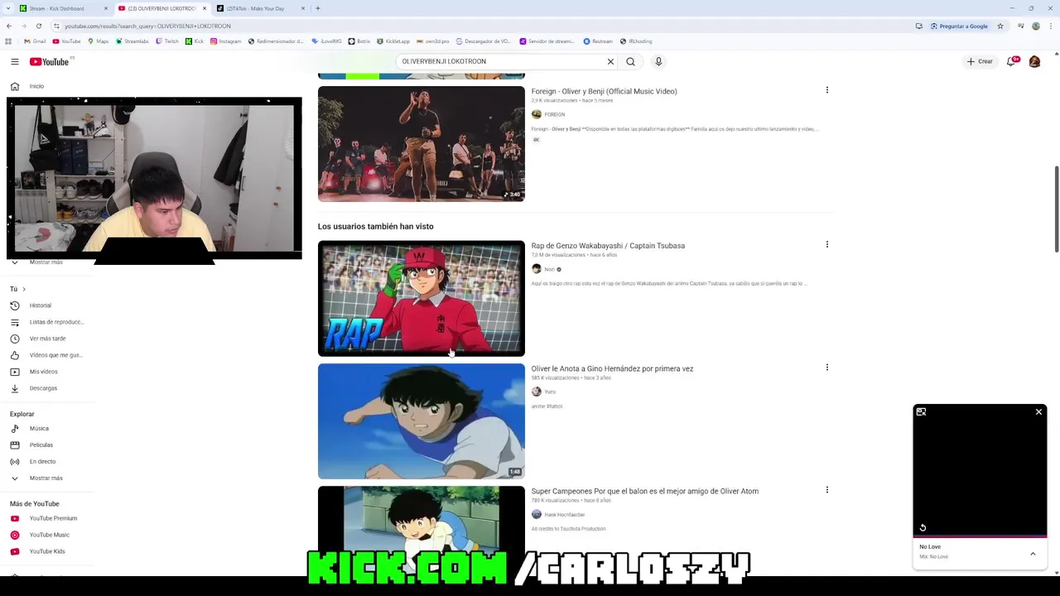
Task: Open Música under Explorar
Action: pyautogui.click(x=47, y=429)
